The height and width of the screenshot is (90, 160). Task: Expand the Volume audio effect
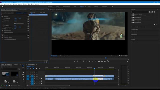1,36
